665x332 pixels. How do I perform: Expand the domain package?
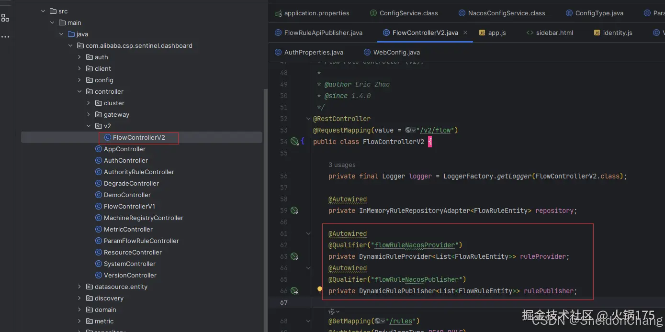pyautogui.click(x=79, y=310)
